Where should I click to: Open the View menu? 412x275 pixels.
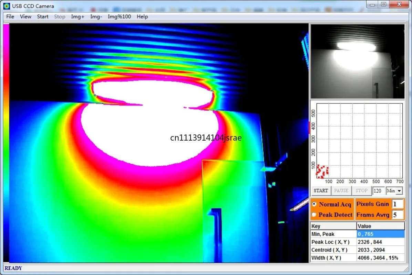[x=25, y=16]
